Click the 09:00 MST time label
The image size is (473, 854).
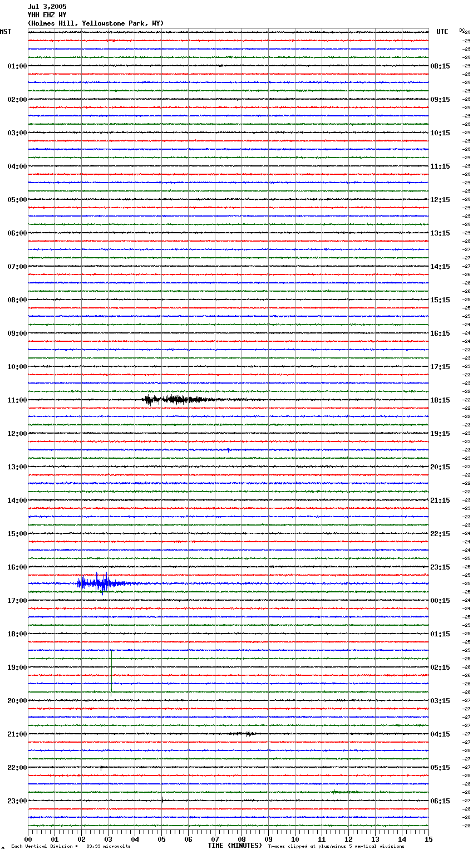click(x=17, y=333)
